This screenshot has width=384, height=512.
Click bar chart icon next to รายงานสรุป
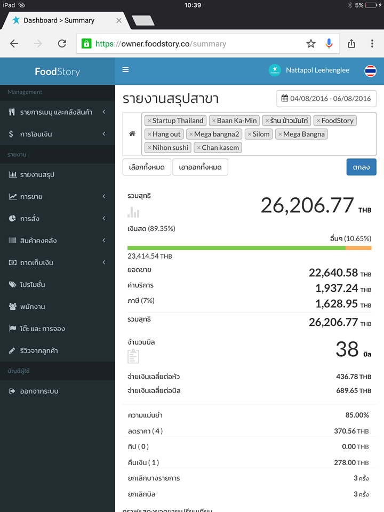[x=12, y=175]
